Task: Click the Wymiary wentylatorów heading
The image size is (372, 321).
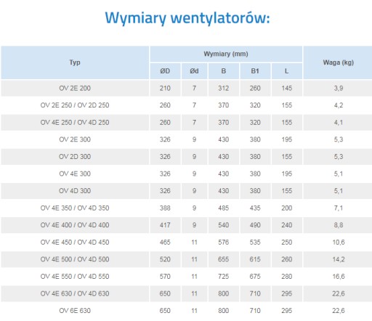Action: tap(187, 18)
